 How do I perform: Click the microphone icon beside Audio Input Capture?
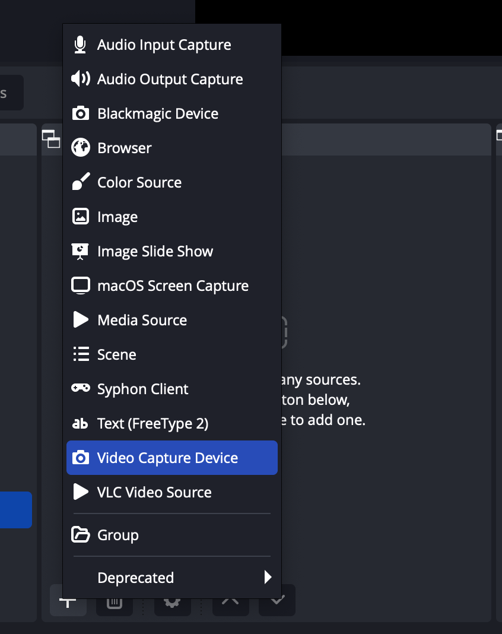pos(81,45)
